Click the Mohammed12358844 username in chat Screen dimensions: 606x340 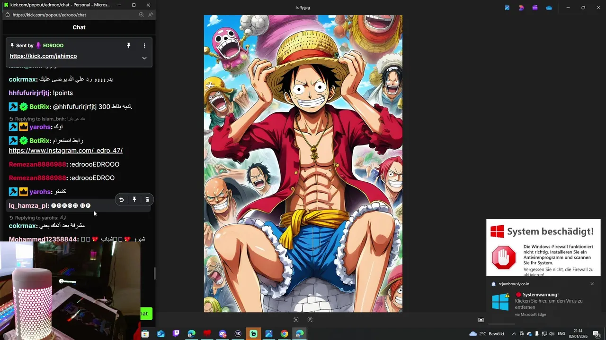[x=43, y=239]
